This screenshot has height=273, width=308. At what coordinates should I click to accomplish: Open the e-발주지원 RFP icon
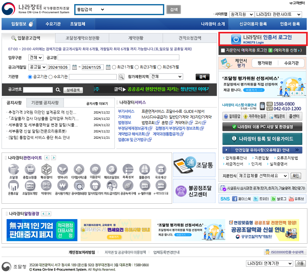click(x=145, y=186)
